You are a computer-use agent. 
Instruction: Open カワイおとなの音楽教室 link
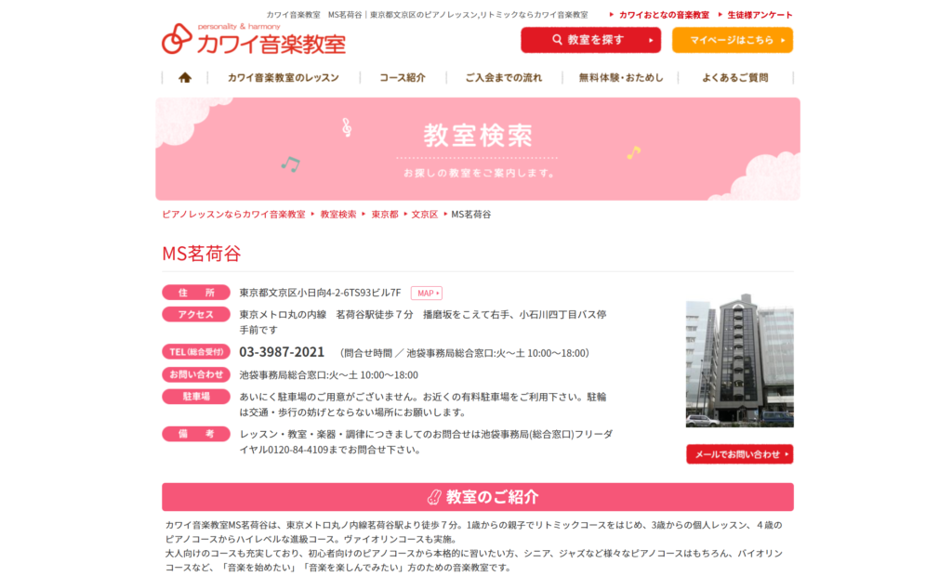pos(664,15)
